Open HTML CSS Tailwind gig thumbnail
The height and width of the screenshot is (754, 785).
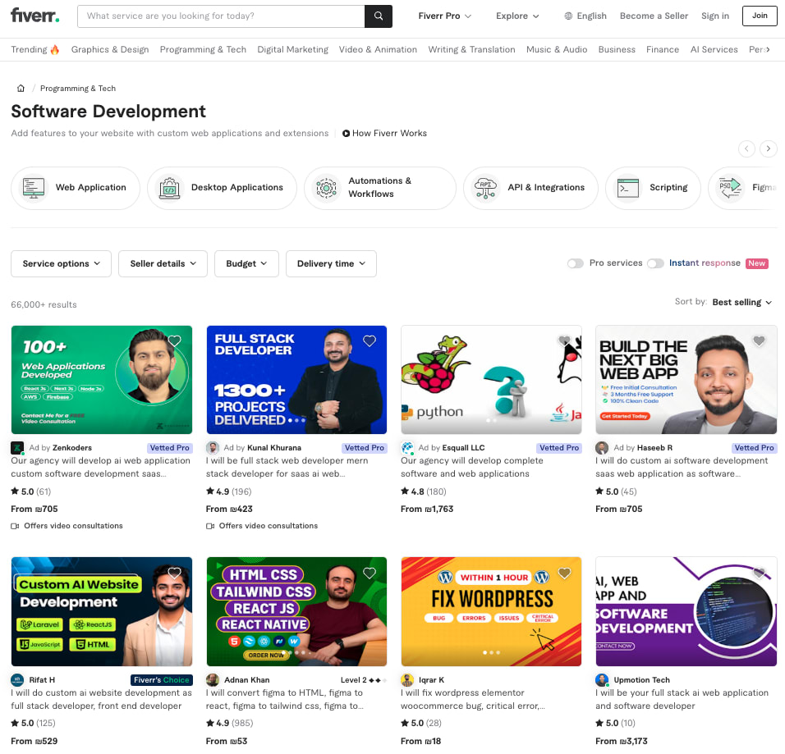(296, 611)
